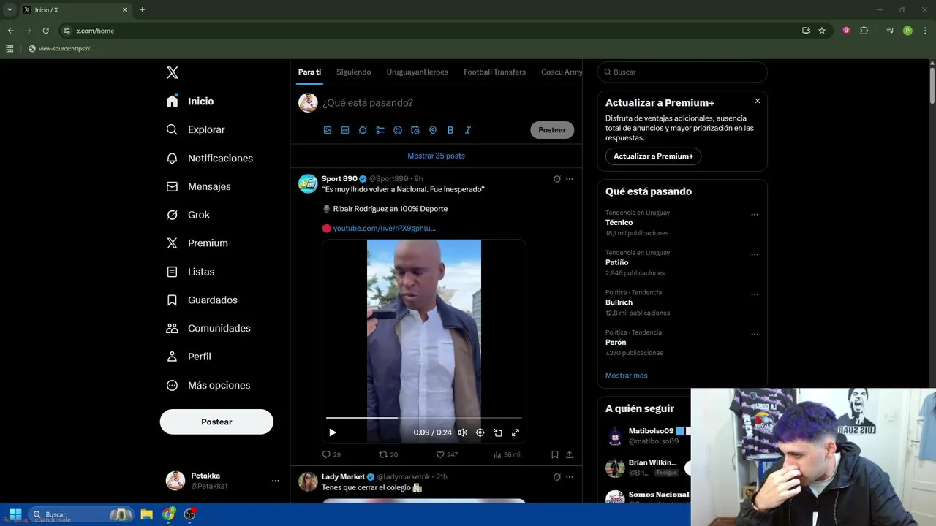Open Petakka account menu dots

click(276, 481)
